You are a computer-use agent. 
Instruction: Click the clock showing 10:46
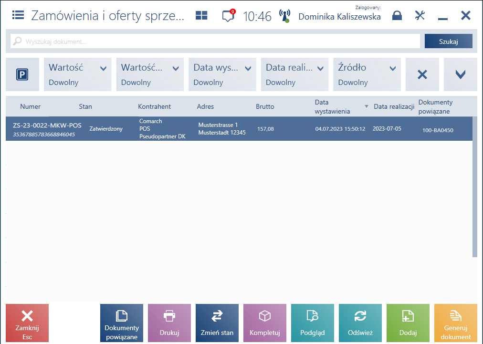click(257, 16)
